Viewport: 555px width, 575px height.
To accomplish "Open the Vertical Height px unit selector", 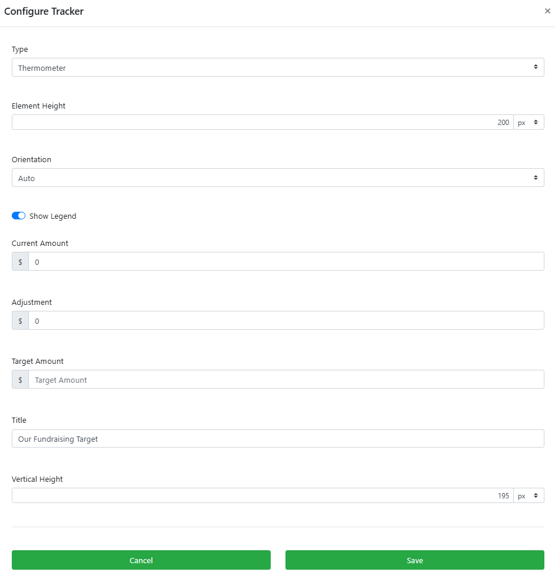I will click(528, 495).
